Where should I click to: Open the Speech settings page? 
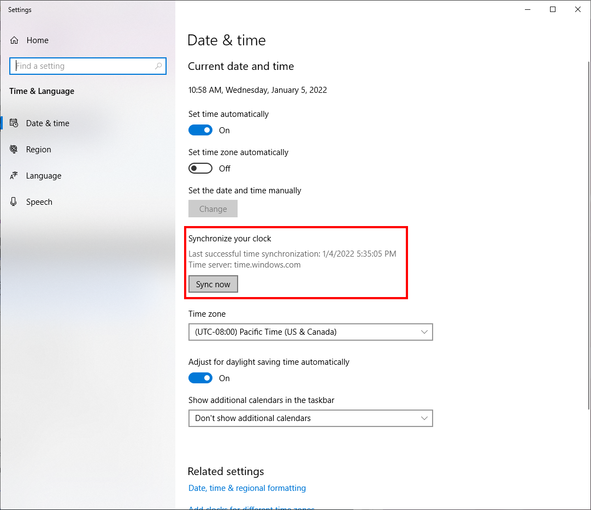(x=39, y=202)
